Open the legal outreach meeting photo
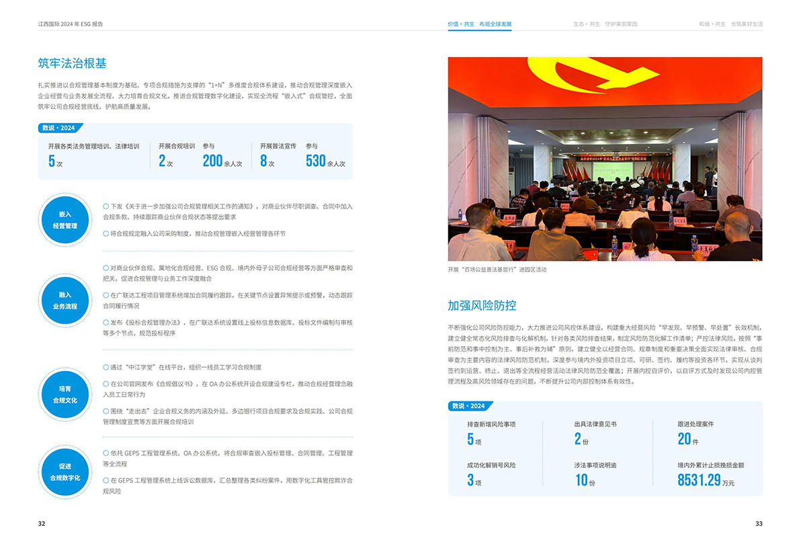 pyautogui.click(x=605, y=159)
